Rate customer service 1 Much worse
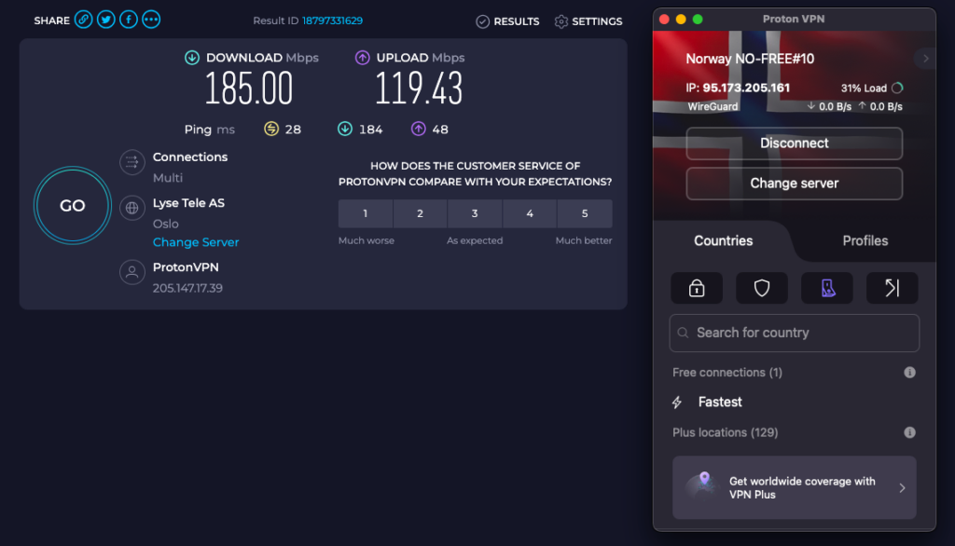Viewport: 955px width, 546px height. pos(366,213)
